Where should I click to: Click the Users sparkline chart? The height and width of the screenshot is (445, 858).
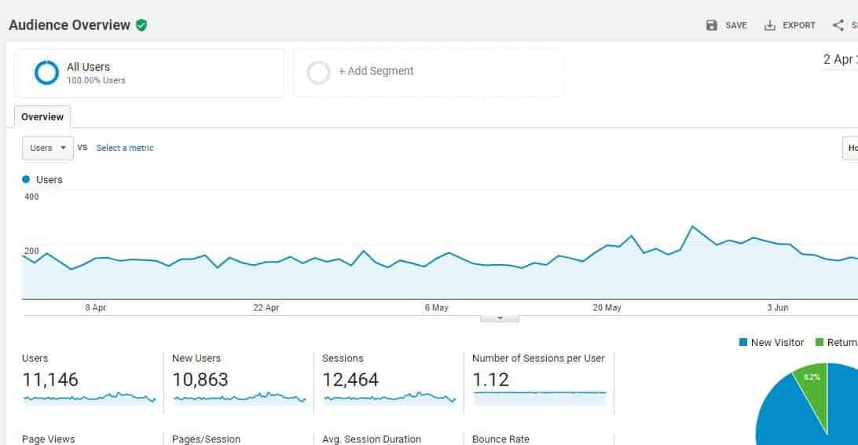click(90, 399)
